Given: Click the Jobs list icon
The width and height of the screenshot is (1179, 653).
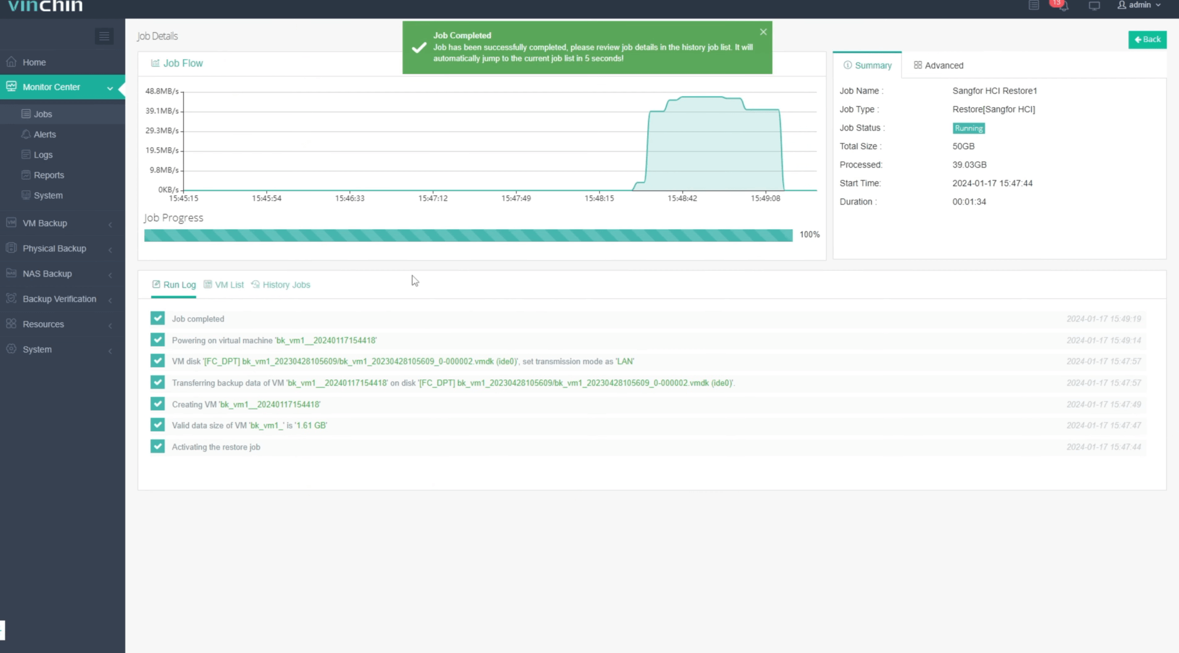Looking at the screenshot, I should (26, 114).
